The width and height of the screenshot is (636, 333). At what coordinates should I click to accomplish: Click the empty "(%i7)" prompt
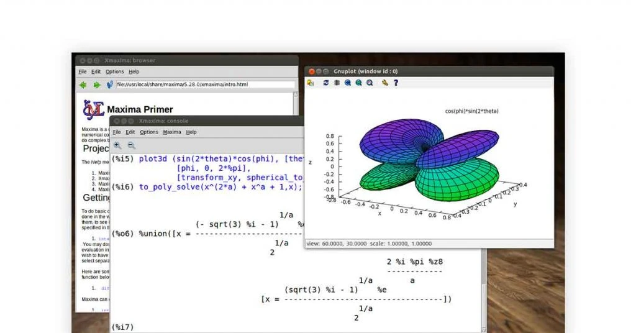coord(123,327)
